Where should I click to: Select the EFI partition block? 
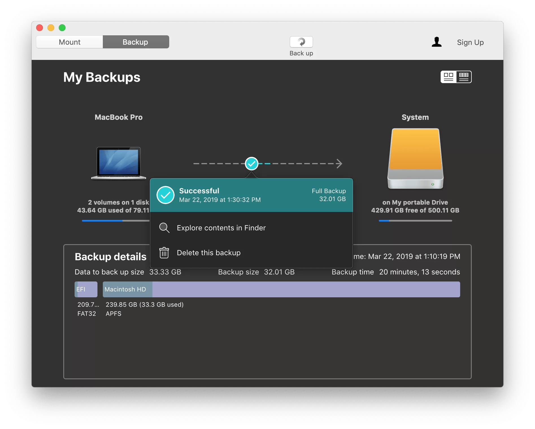click(86, 289)
